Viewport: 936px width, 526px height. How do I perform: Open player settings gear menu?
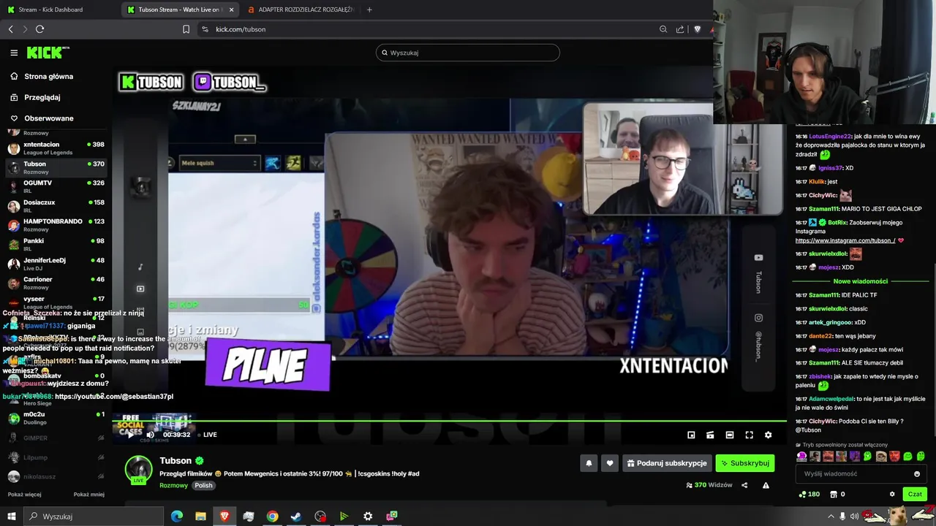pos(768,435)
